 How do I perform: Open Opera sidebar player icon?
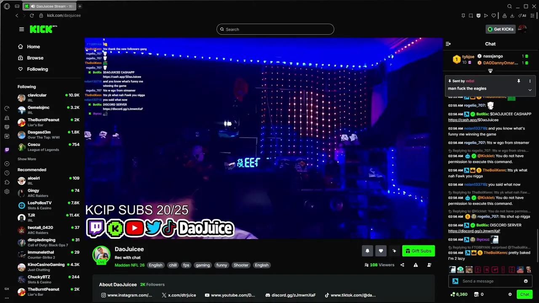(7, 164)
